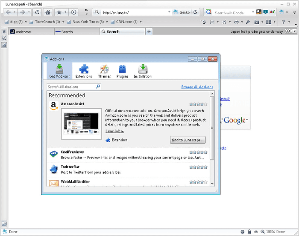Open the BBC news ticker dropdown
The image size is (299, 236).
click(x=295, y=31)
